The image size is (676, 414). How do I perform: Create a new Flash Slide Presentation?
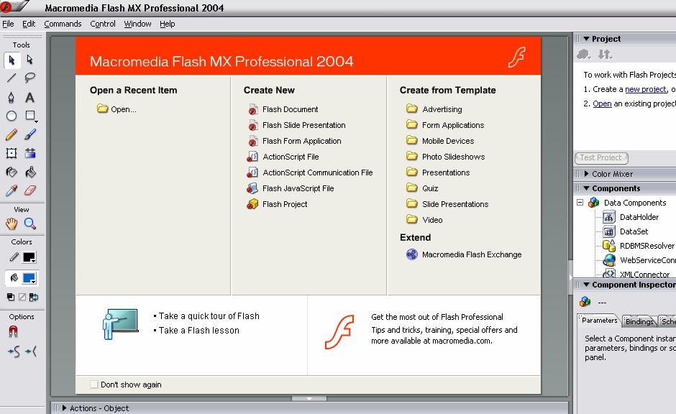(296, 125)
